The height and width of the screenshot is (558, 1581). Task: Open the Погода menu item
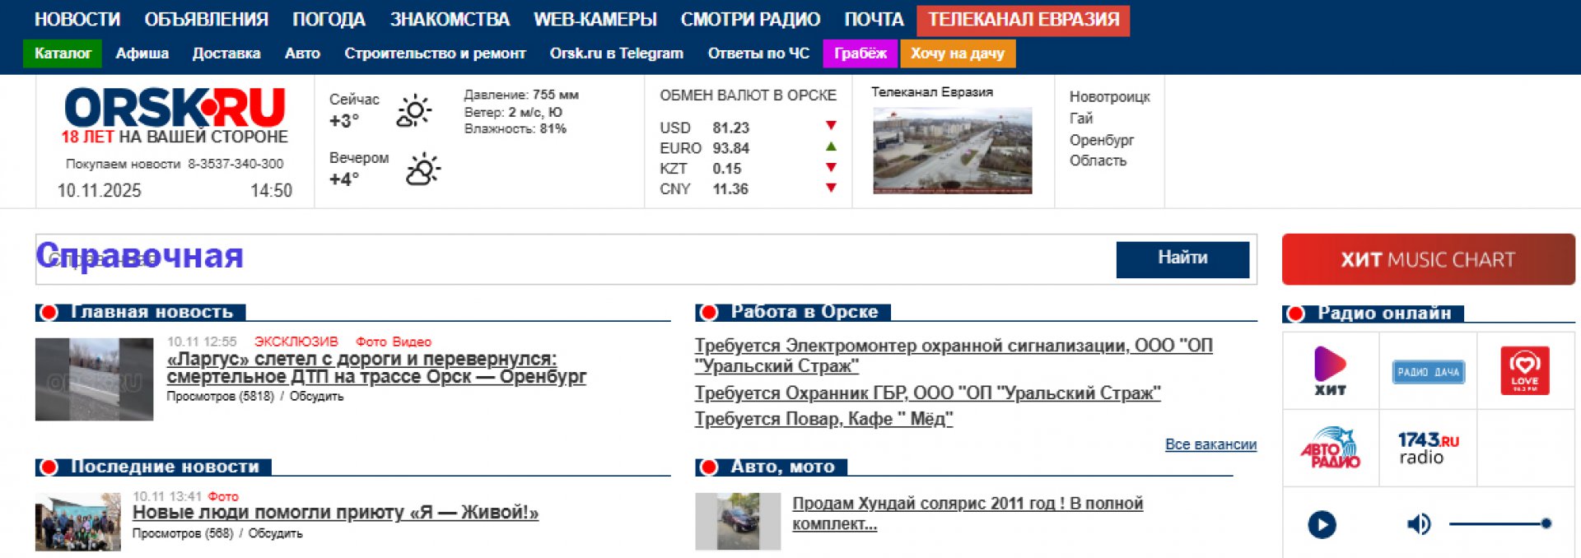pos(329,19)
